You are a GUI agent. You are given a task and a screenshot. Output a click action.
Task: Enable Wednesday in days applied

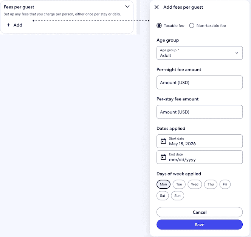click(x=195, y=185)
